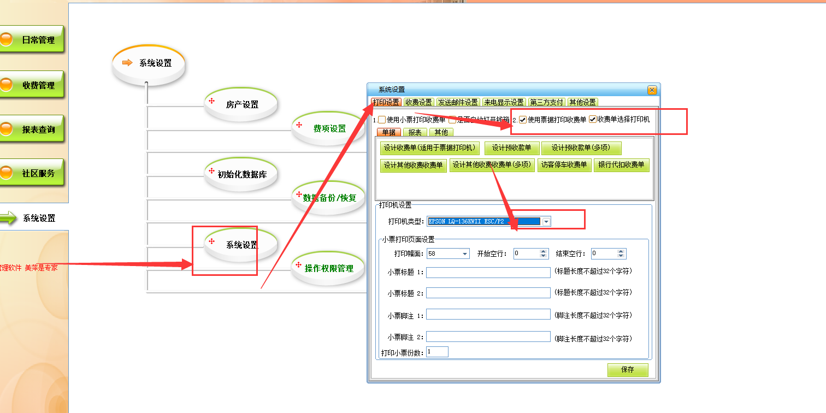Click the 设计预收款单 button
Screen dimensions: 826x413
(x=511, y=148)
